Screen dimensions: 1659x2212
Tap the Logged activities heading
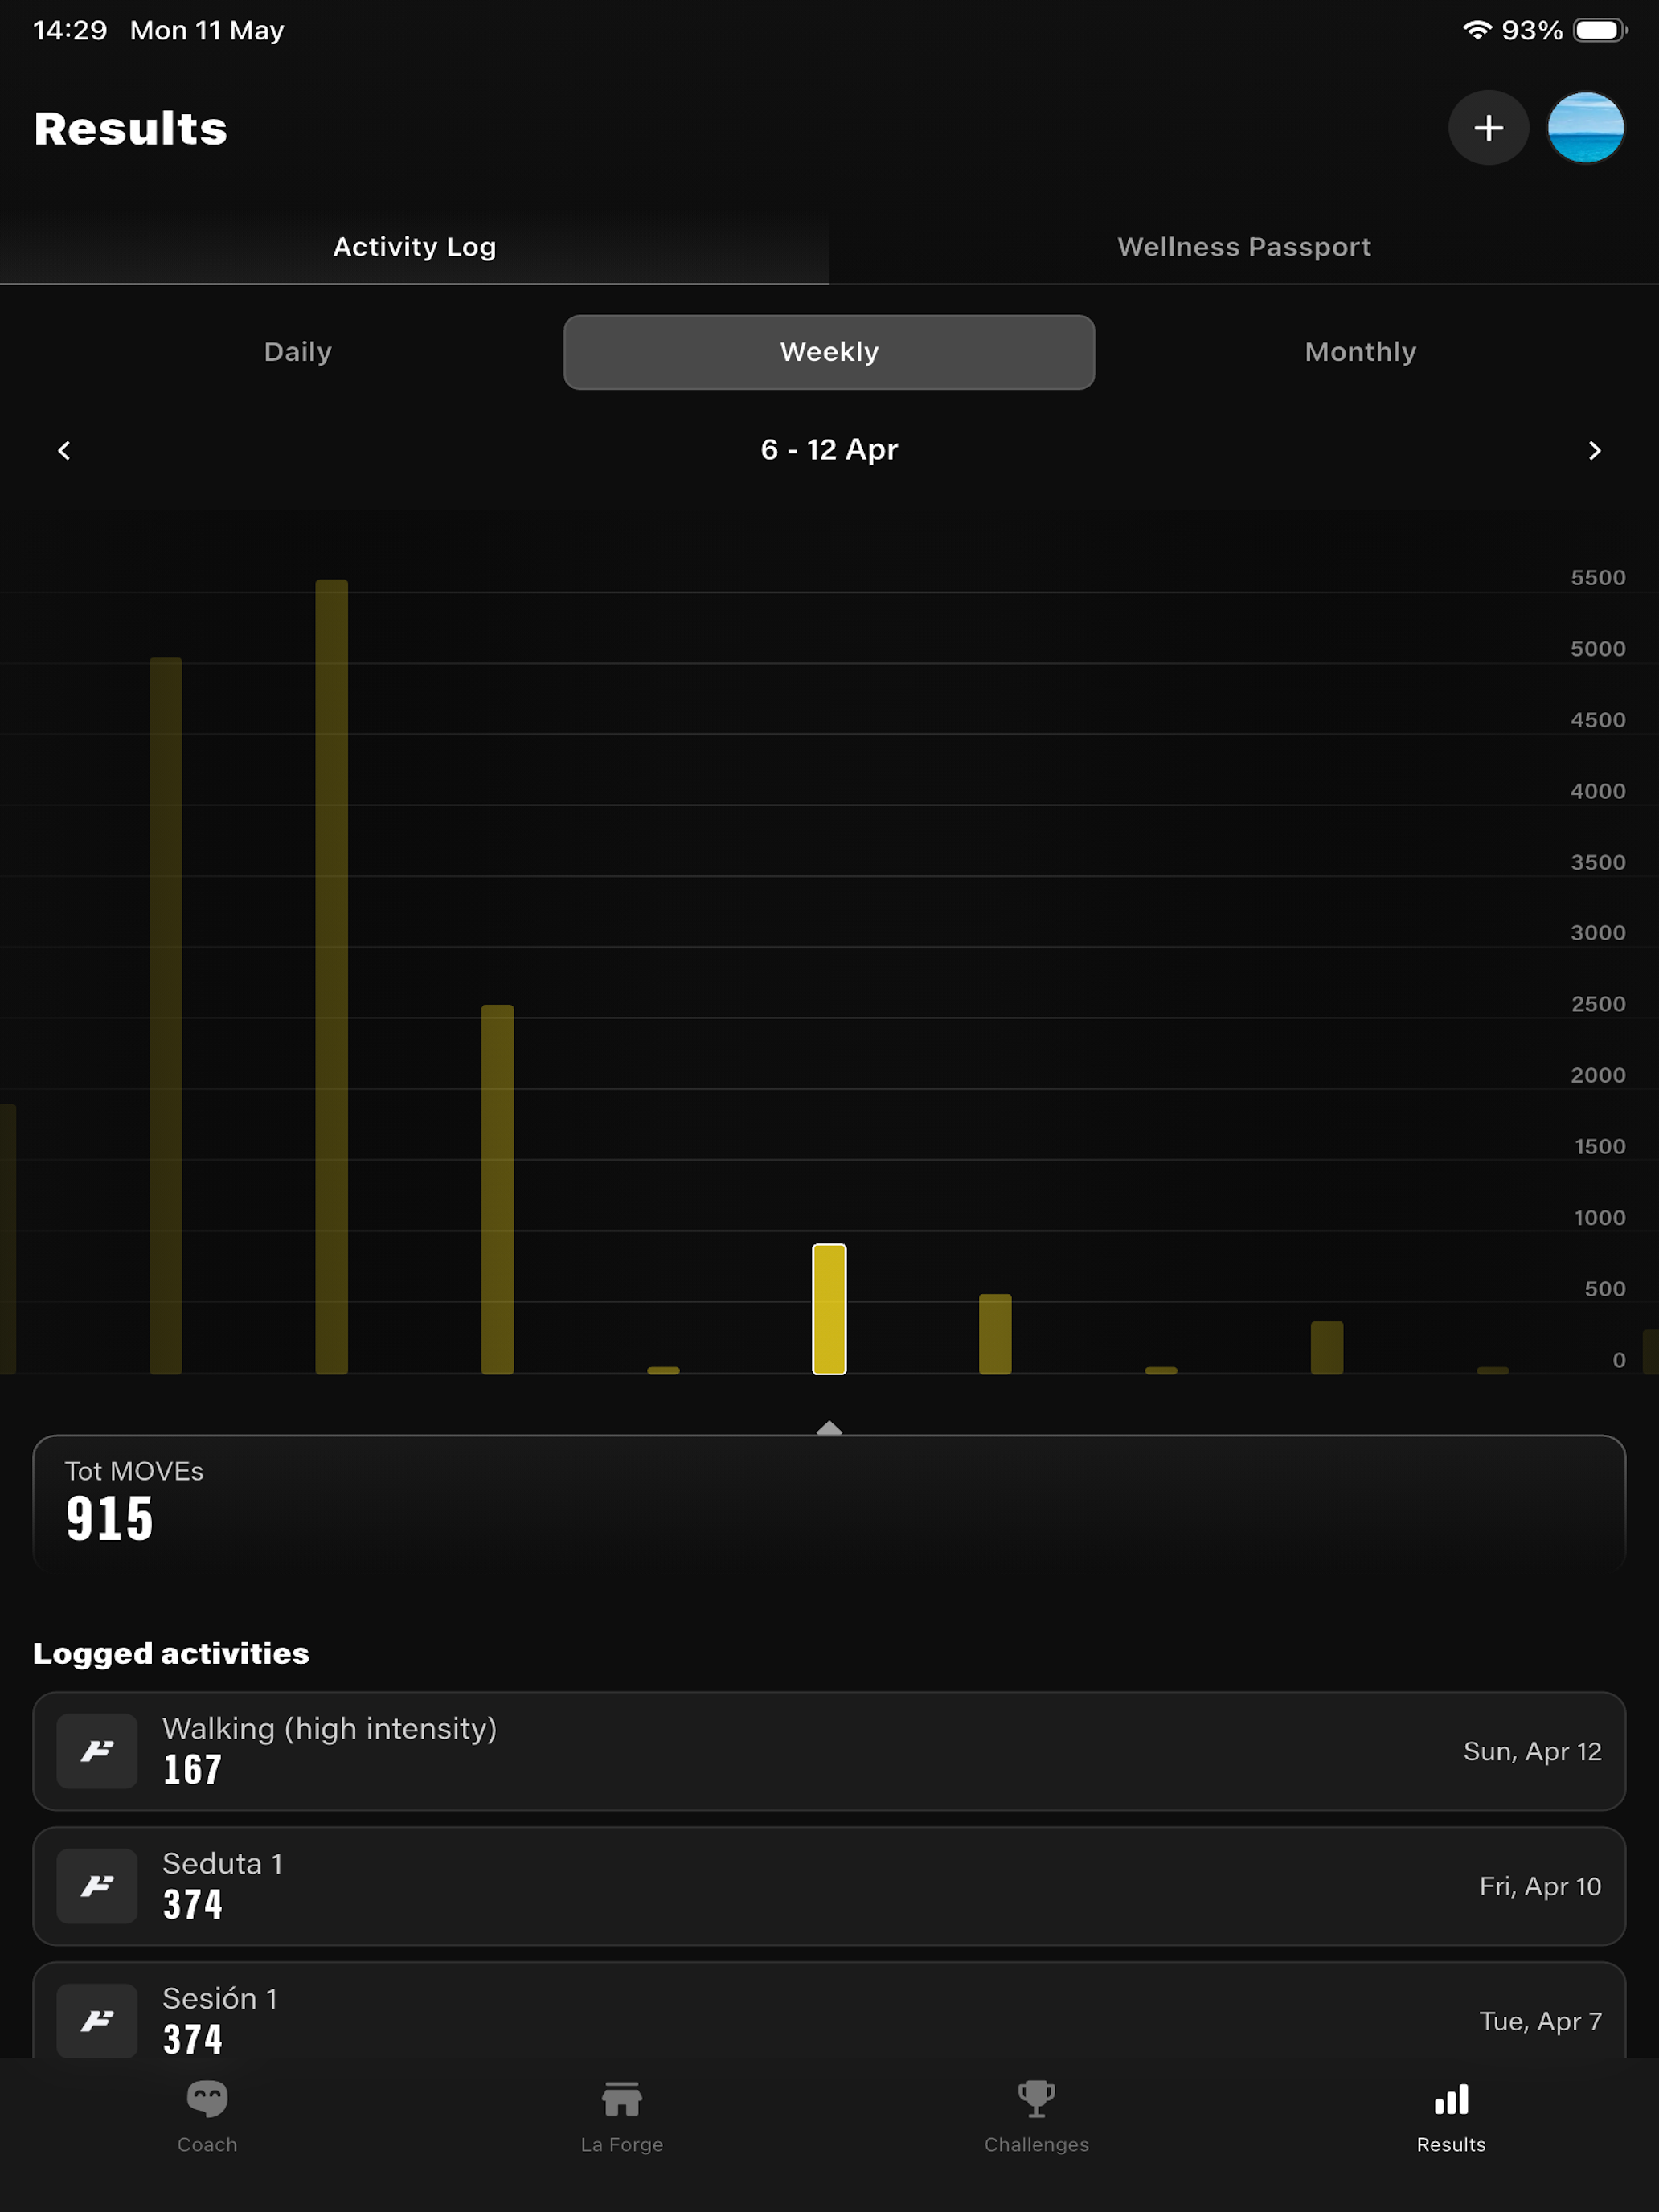click(171, 1653)
